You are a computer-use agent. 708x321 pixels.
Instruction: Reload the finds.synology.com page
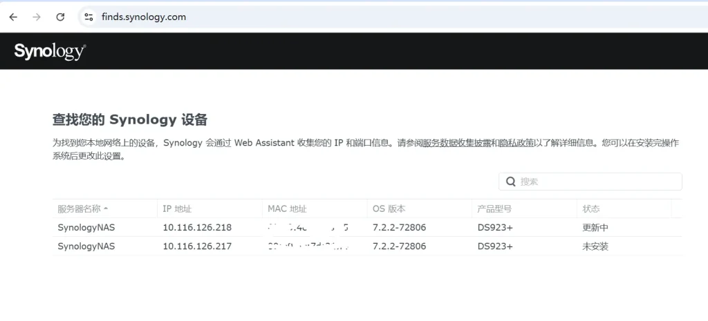60,17
